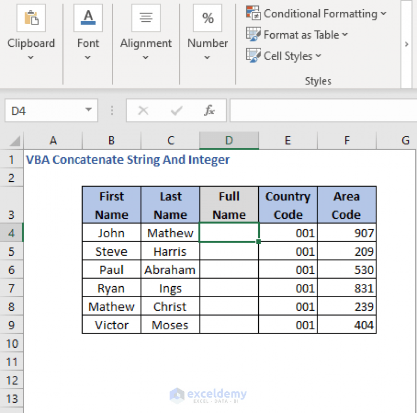Select the cell containing 'Steve'
Screen dimensions: 417x413
(x=111, y=251)
